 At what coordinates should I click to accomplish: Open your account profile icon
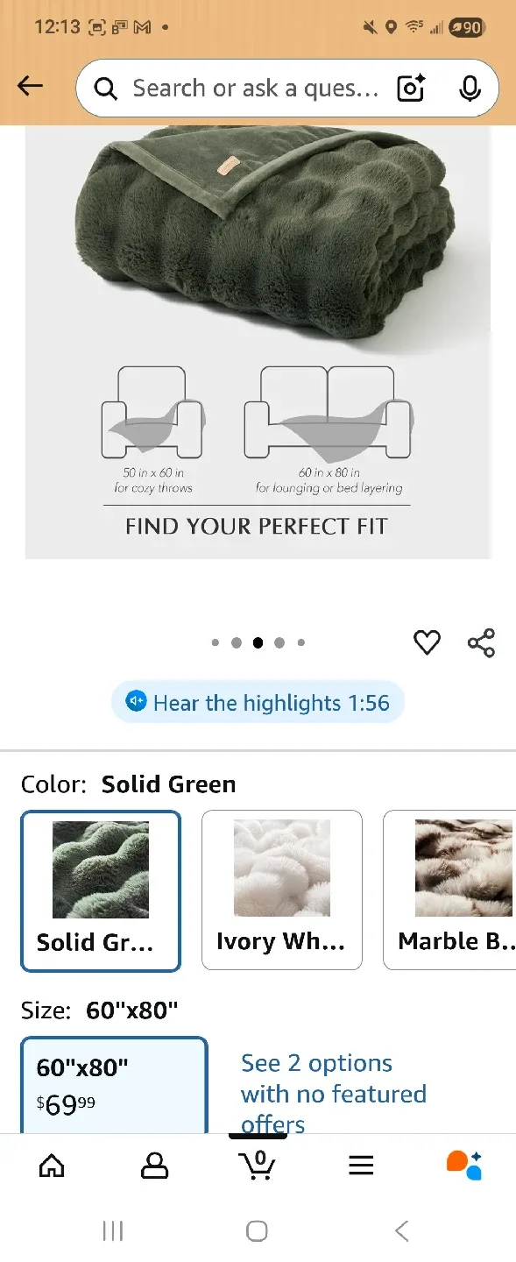[154, 1166]
